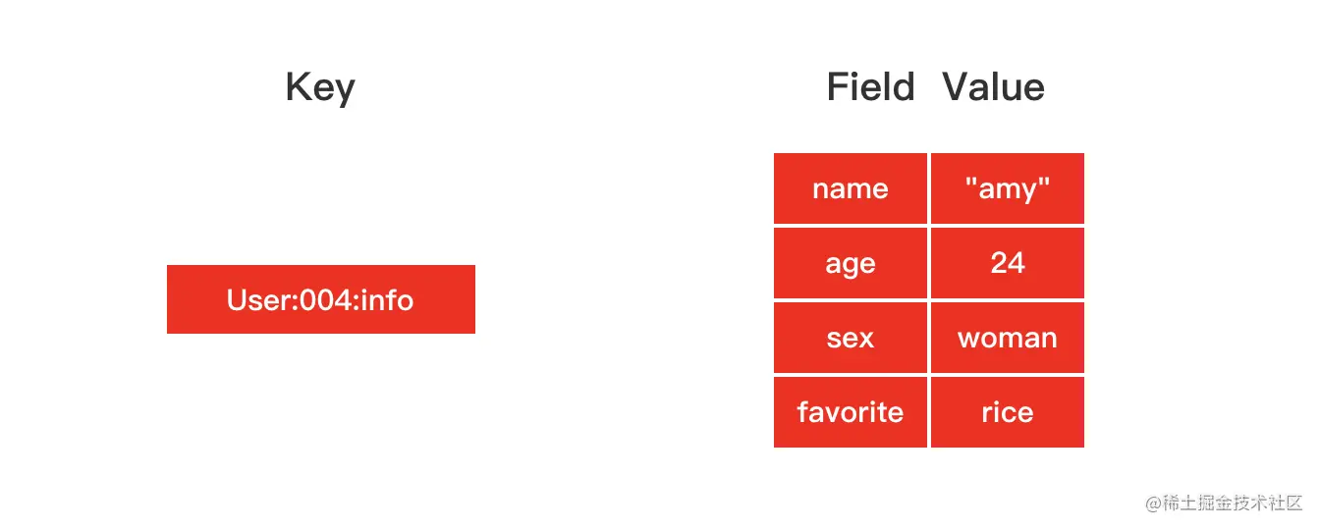
Task: Pick the value cell showing 24
Action: (1008, 263)
